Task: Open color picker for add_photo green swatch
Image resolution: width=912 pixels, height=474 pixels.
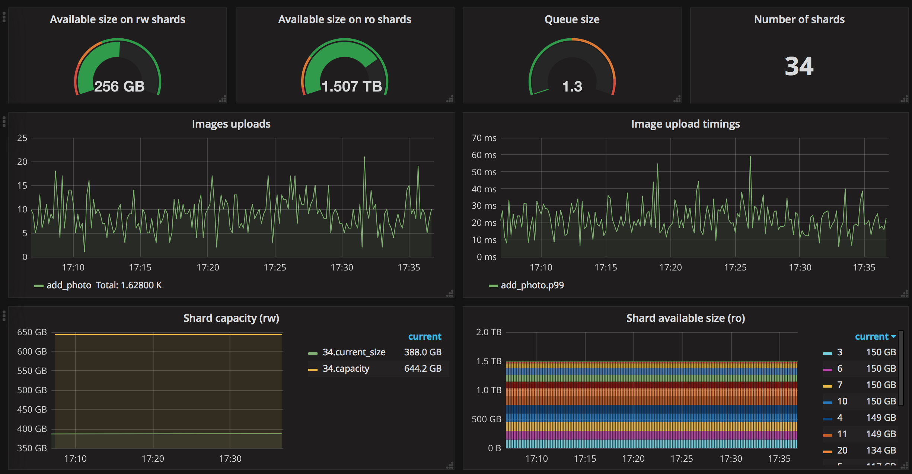Action: click(x=39, y=286)
